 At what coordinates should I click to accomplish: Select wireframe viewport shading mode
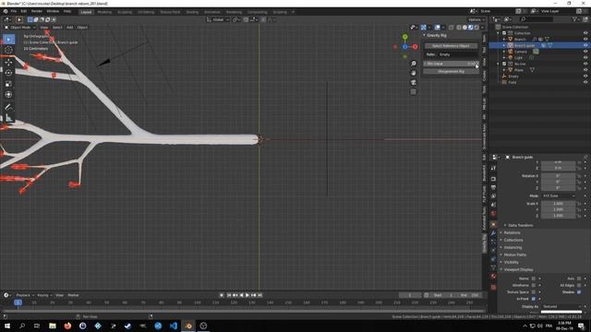click(459, 28)
